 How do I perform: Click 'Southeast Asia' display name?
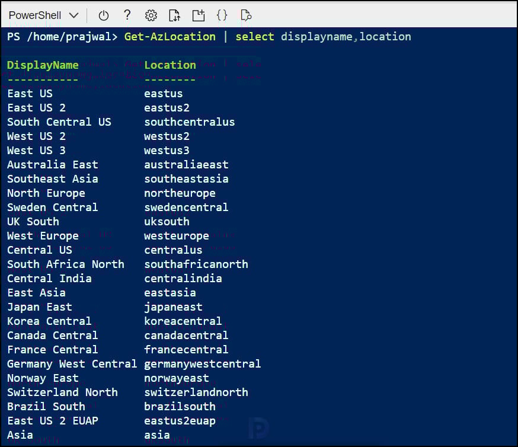[53, 178]
